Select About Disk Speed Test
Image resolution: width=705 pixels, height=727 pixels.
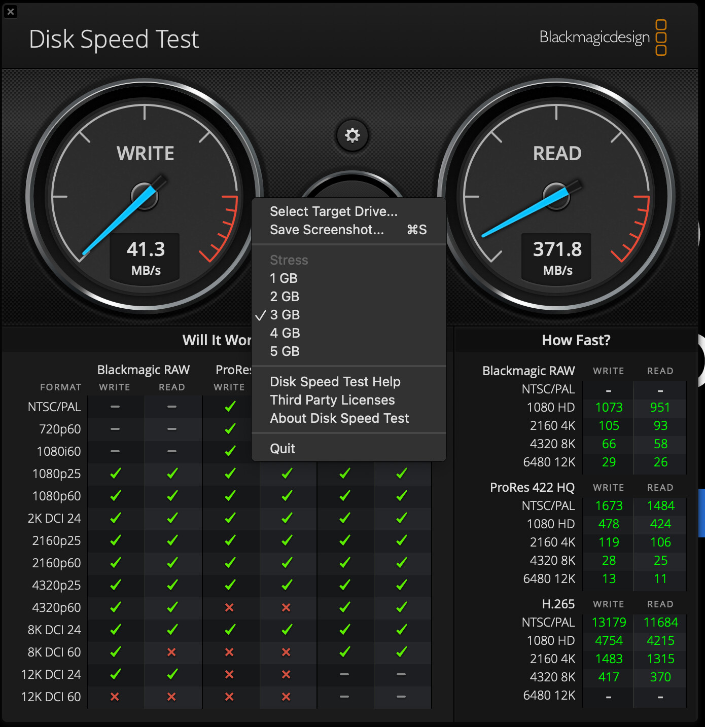pos(339,418)
